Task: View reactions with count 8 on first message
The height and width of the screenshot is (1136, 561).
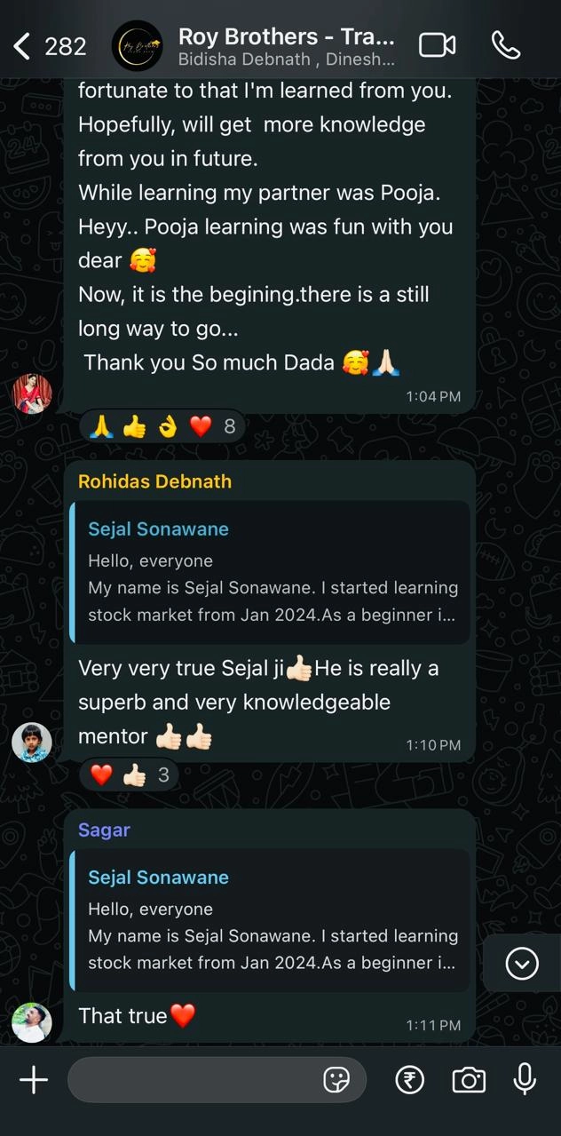Action: pos(162,427)
